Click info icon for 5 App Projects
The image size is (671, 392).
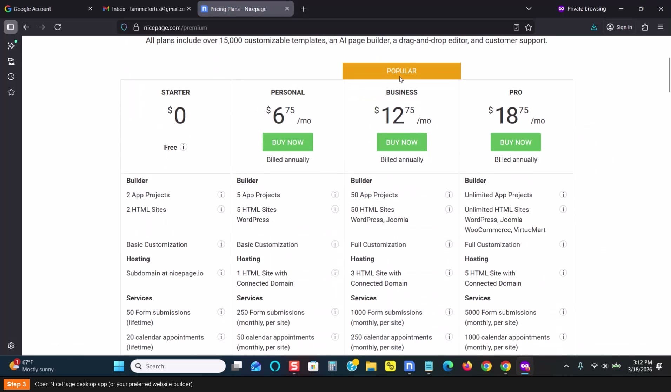coord(335,195)
